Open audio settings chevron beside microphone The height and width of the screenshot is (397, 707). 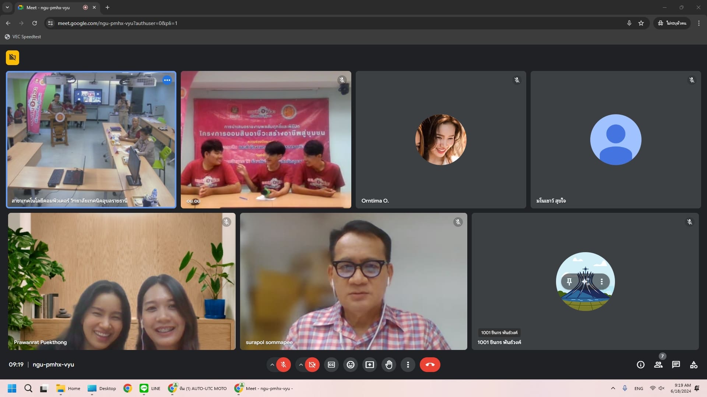click(x=272, y=365)
